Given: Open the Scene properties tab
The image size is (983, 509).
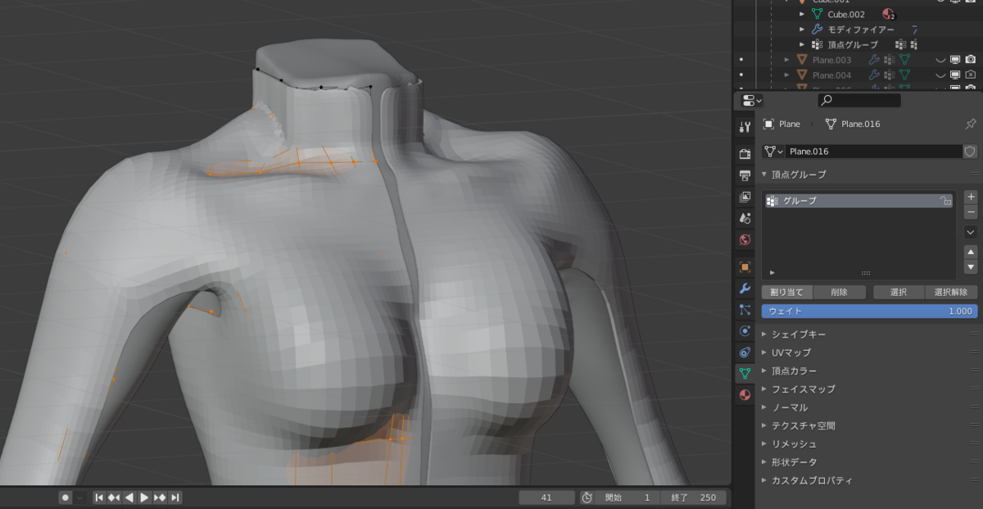Looking at the screenshot, I should 745,218.
